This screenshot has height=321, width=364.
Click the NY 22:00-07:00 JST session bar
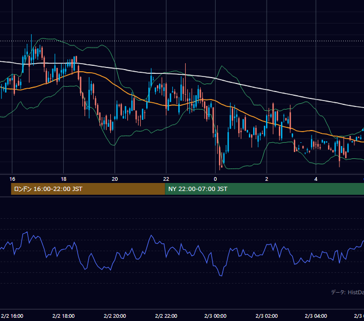(264, 189)
